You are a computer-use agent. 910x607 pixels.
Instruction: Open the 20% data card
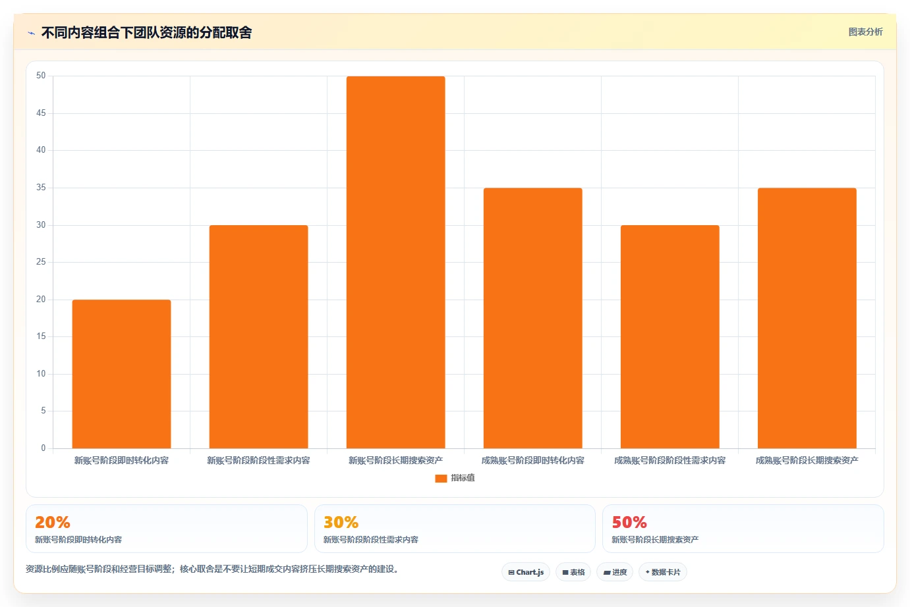coord(167,529)
